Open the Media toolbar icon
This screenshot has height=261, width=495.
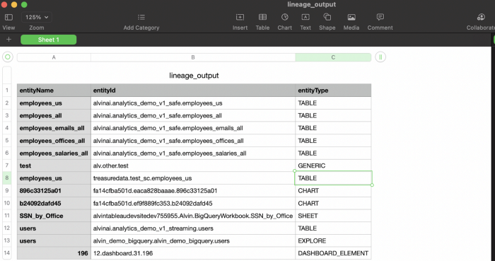point(351,18)
